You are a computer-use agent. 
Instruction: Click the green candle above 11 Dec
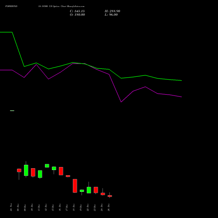tap(40, 174)
